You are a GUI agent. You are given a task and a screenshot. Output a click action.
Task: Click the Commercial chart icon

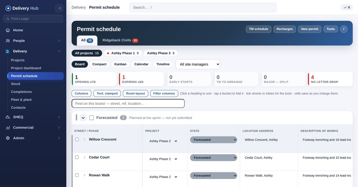click(x=8, y=128)
